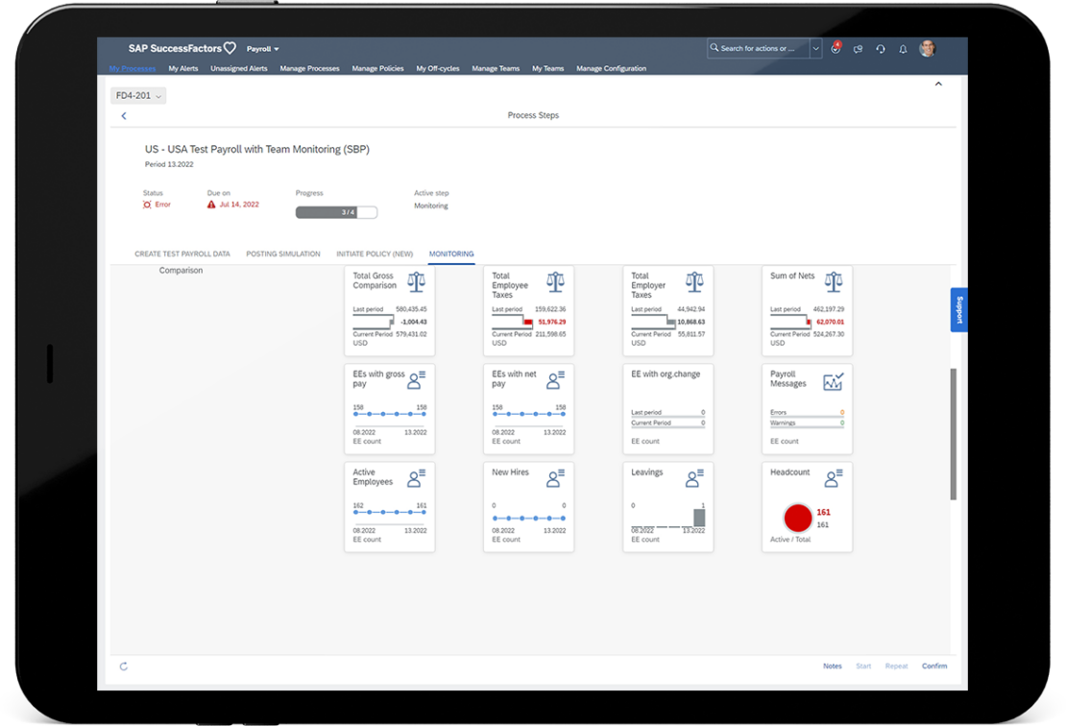Open the FD4-201 dropdown
This screenshot has width=1066, height=726.
point(137,95)
